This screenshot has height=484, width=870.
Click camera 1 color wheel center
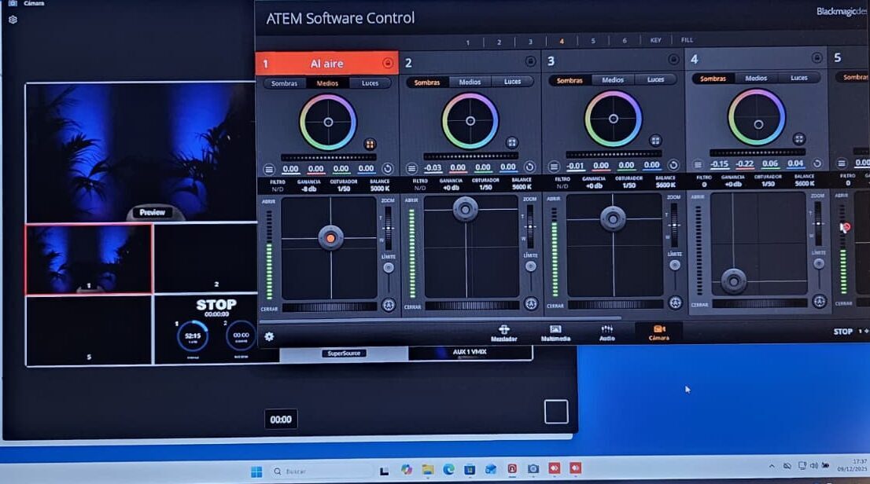[x=329, y=122]
